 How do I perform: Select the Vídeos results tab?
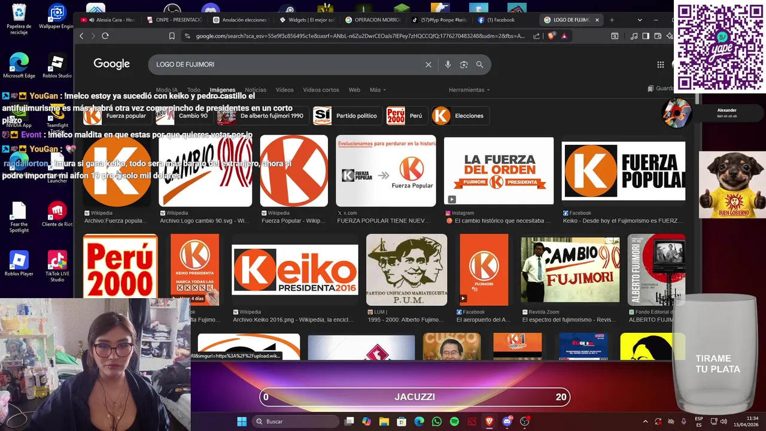point(284,90)
